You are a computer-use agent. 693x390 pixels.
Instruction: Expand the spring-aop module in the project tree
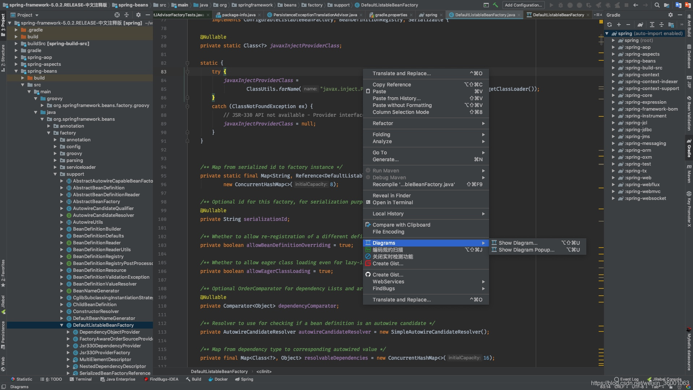point(16,57)
